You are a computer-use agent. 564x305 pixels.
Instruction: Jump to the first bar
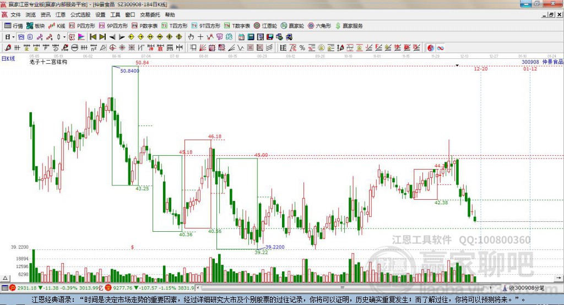pos(93,37)
